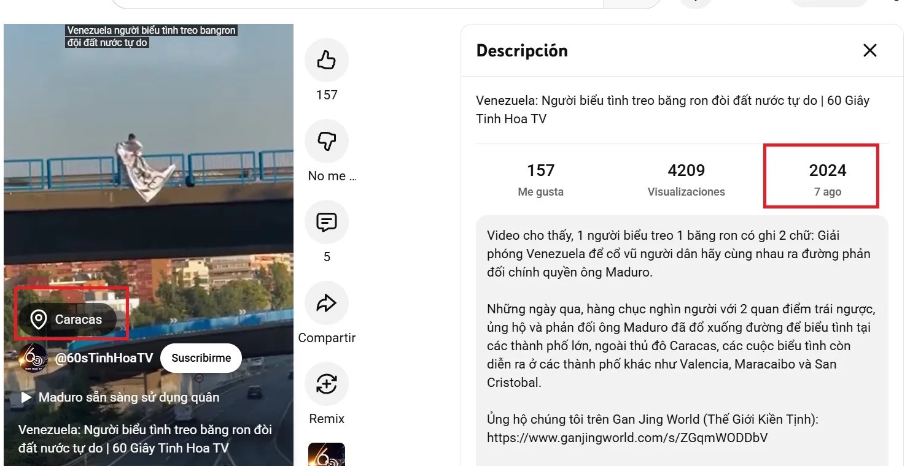
Task: Click the 4209 Visualizaciones count
Action: [x=686, y=179]
